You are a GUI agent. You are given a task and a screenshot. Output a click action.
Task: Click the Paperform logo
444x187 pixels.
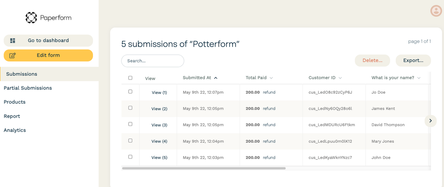(x=48, y=17)
